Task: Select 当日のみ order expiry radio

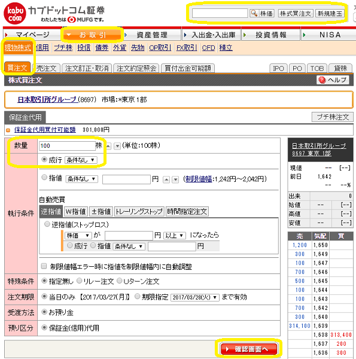Action: point(44,297)
